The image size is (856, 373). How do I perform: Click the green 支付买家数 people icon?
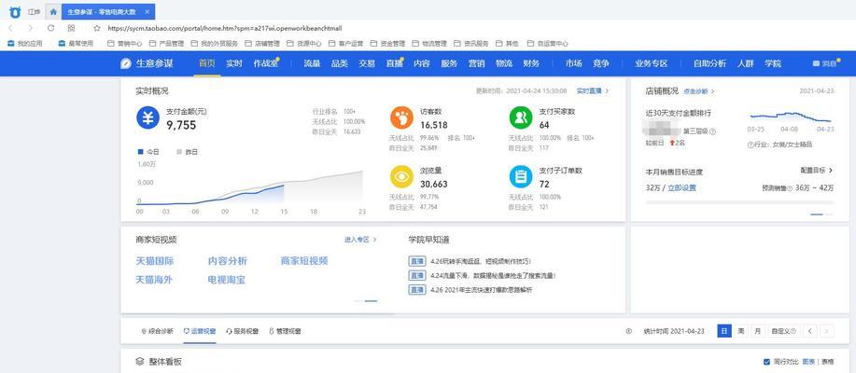pos(520,117)
